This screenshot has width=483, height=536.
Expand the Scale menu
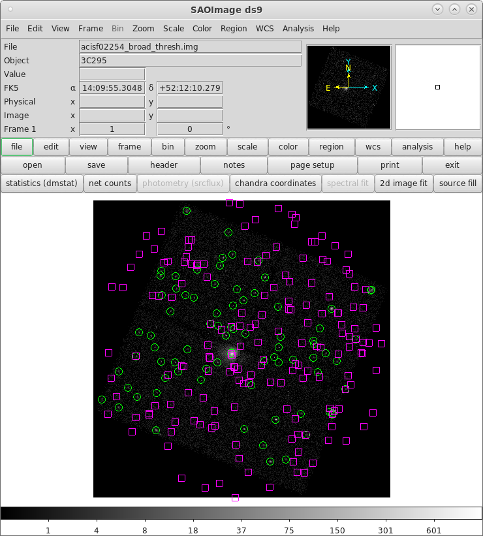tap(174, 29)
